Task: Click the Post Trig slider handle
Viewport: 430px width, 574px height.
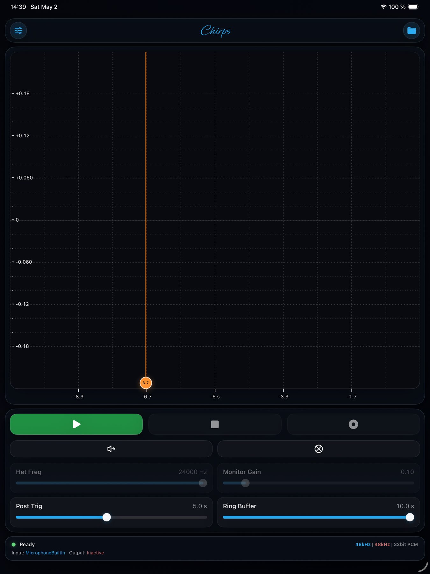Action: [107, 517]
